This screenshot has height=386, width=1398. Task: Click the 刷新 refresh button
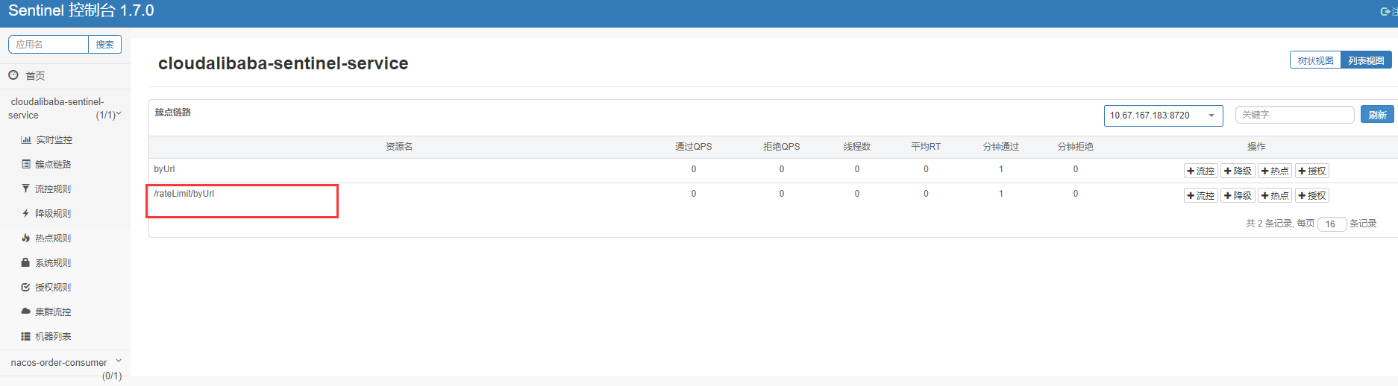[1377, 115]
